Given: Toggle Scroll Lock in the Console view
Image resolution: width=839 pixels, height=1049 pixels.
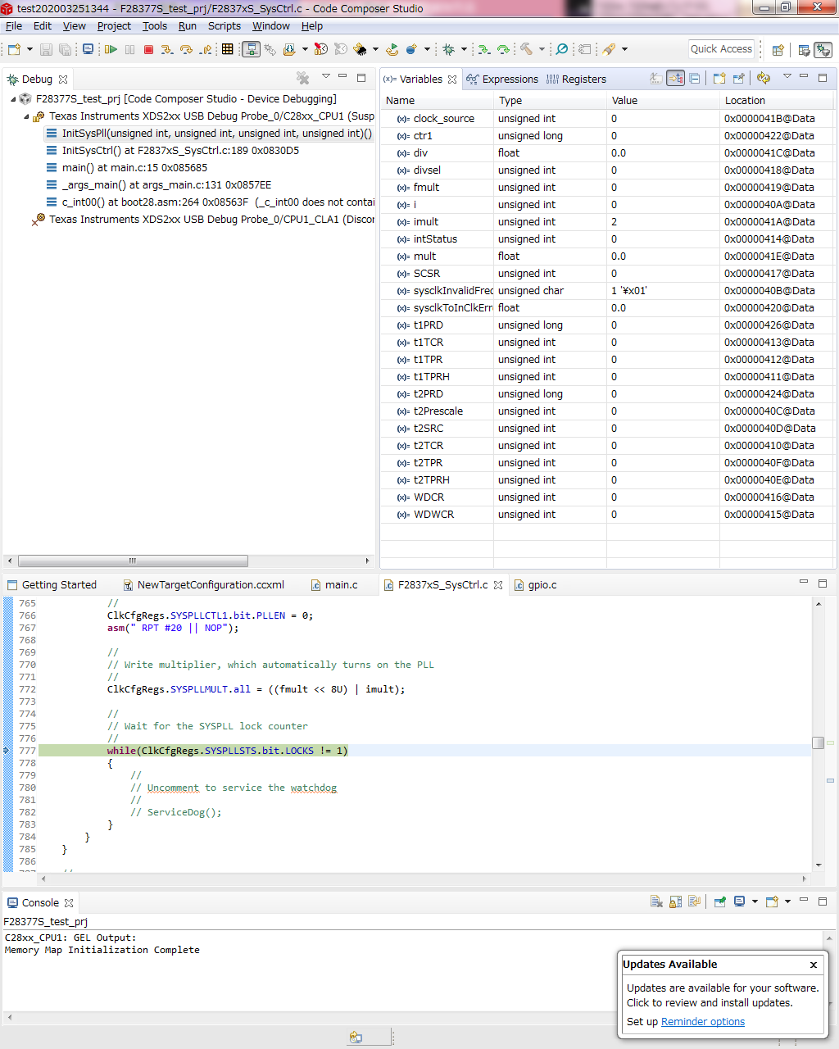Looking at the screenshot, I should click(675, 901).
